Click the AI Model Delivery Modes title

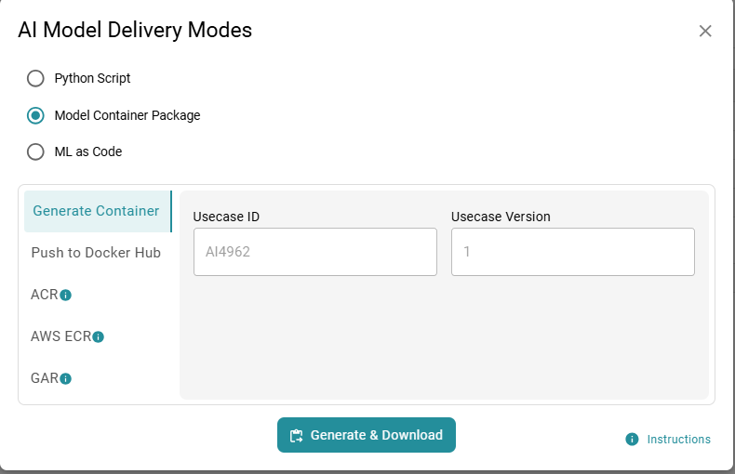(x=135, y=30)
